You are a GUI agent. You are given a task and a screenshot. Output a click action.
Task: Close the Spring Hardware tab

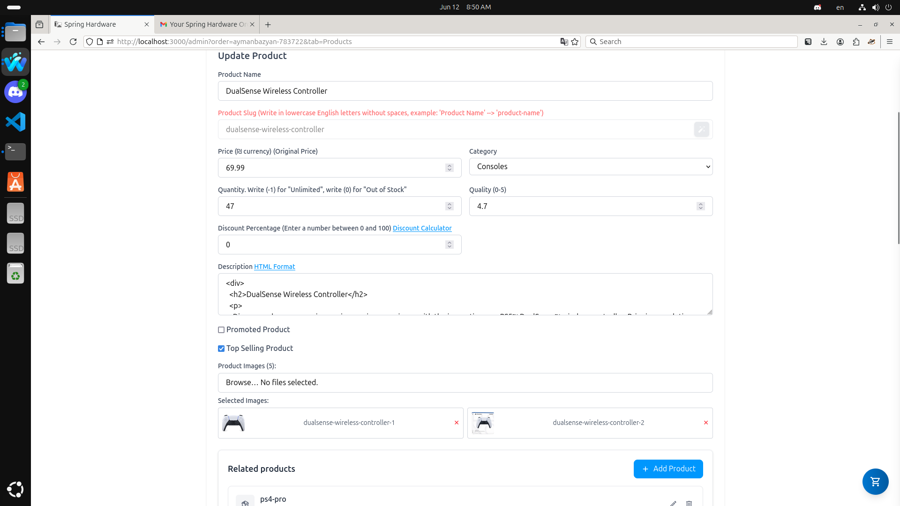[x=147, y=24]
